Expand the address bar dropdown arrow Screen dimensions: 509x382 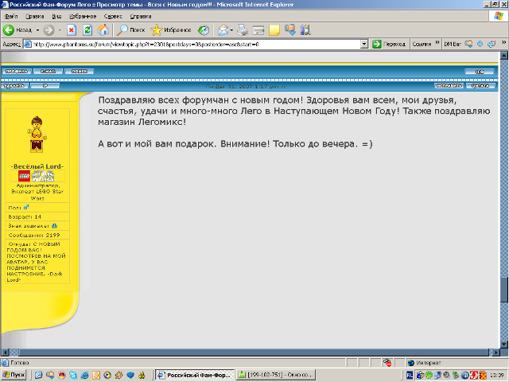[x=364, y=45]
